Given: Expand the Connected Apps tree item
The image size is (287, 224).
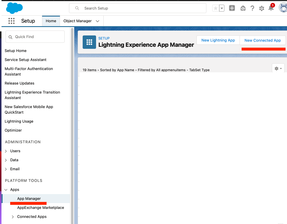Looking at the screenshot, I should point(13,216).
